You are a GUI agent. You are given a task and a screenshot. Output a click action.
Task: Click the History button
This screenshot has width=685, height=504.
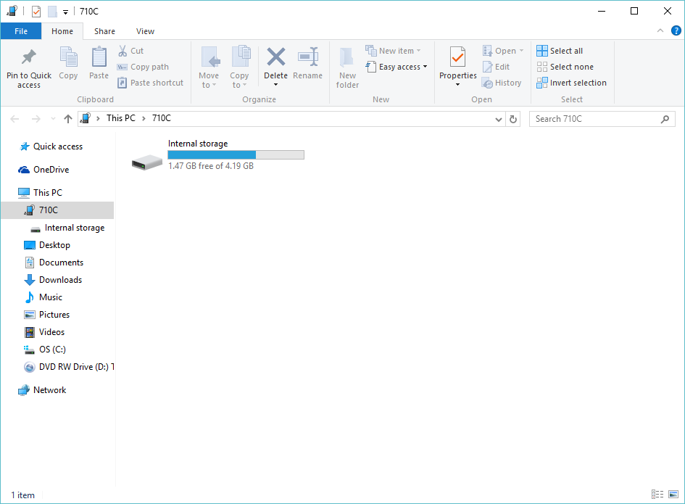(x=502, y=83)
